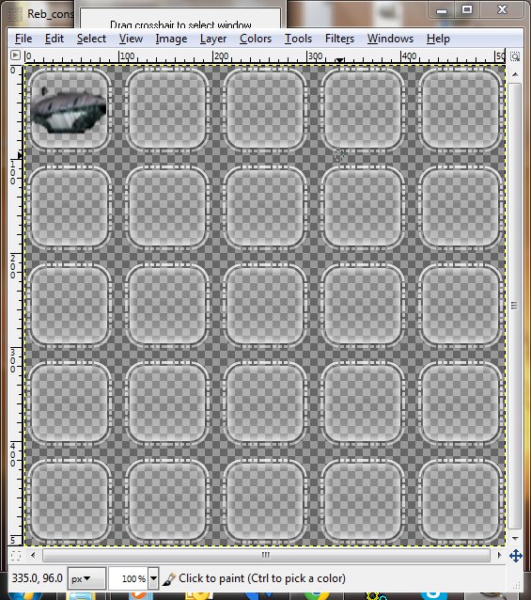Open the Windows menu
This screenshot has width=531, height=600.
click(x=390, y=39)
